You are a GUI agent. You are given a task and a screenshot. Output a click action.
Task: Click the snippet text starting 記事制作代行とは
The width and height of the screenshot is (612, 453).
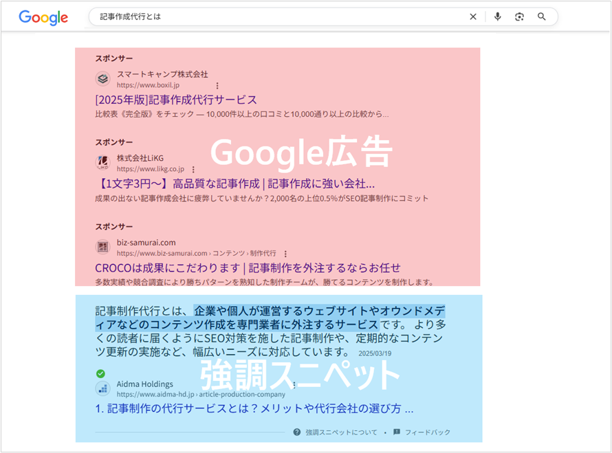click(270, 331)
